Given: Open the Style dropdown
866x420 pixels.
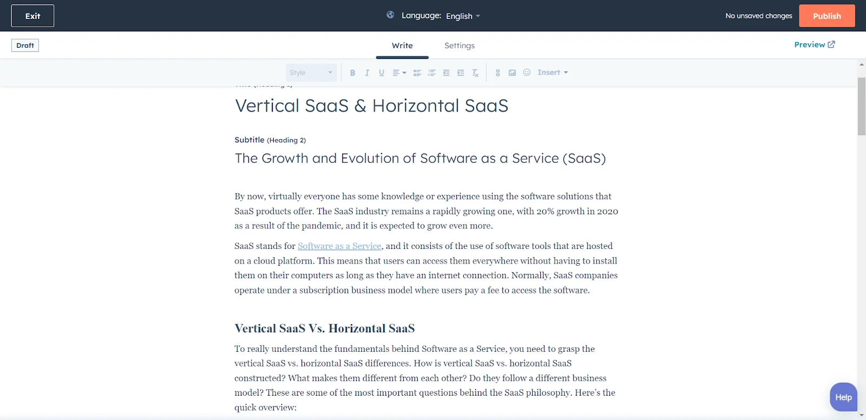Looking at the screenshot, I should [311, 73].
